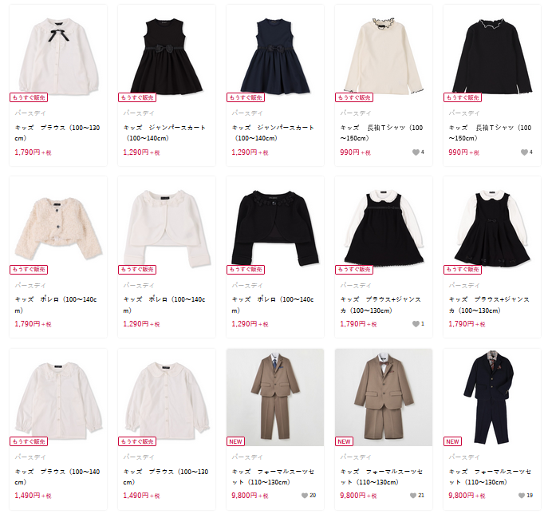
Task: View the black bolero product image
Action: (x=275, y=226)
